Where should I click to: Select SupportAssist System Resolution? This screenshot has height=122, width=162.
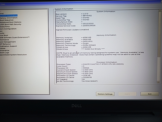coord(13,55)
